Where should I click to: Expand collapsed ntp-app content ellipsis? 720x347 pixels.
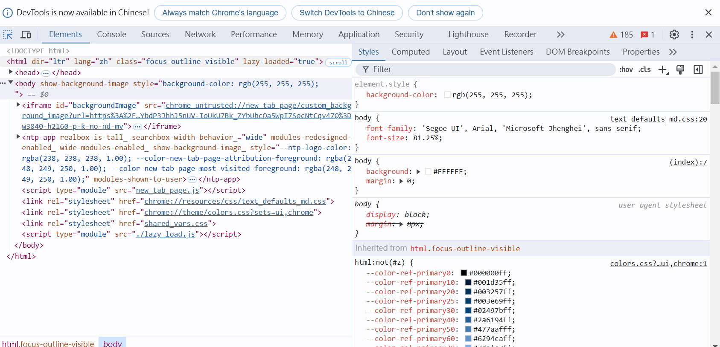(x=192, y=180)
